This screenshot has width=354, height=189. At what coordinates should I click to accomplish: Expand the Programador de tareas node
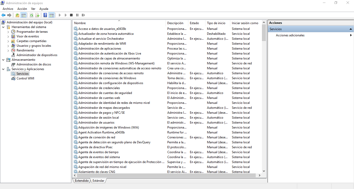[x=8, y=32]
